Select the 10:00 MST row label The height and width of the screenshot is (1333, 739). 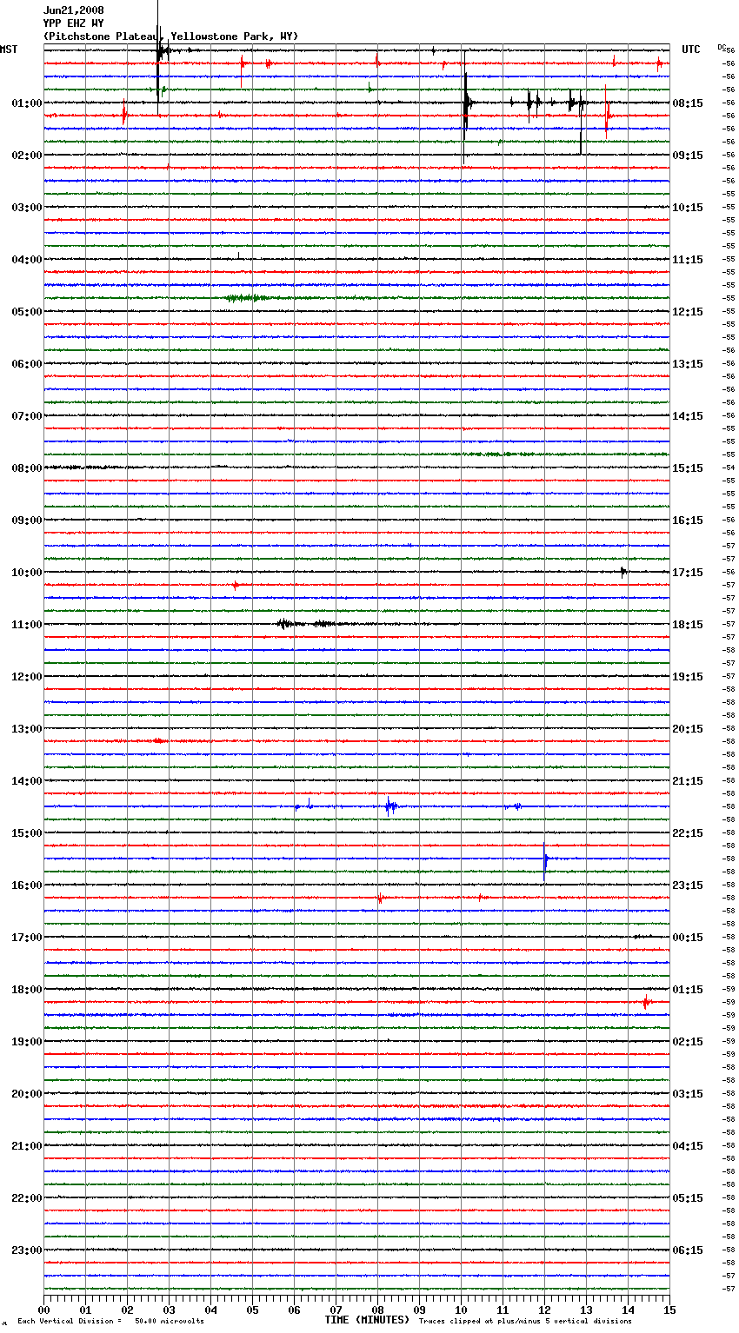27,572
